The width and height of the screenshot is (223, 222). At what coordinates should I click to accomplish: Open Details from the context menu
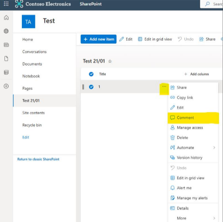click(x=193, y=208)
